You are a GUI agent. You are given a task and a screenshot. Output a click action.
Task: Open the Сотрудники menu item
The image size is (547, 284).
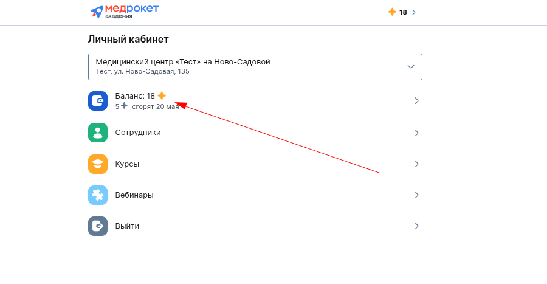pos(255,133)
